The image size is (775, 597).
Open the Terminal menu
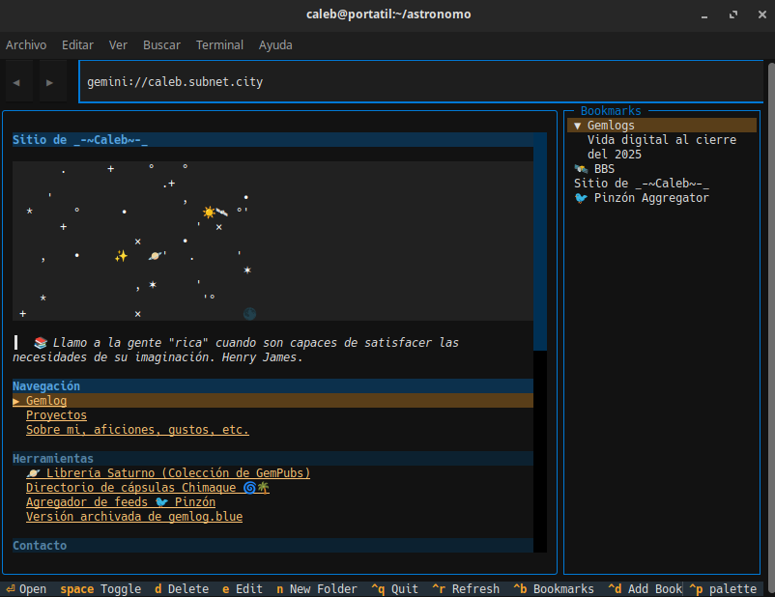point(219,45)
